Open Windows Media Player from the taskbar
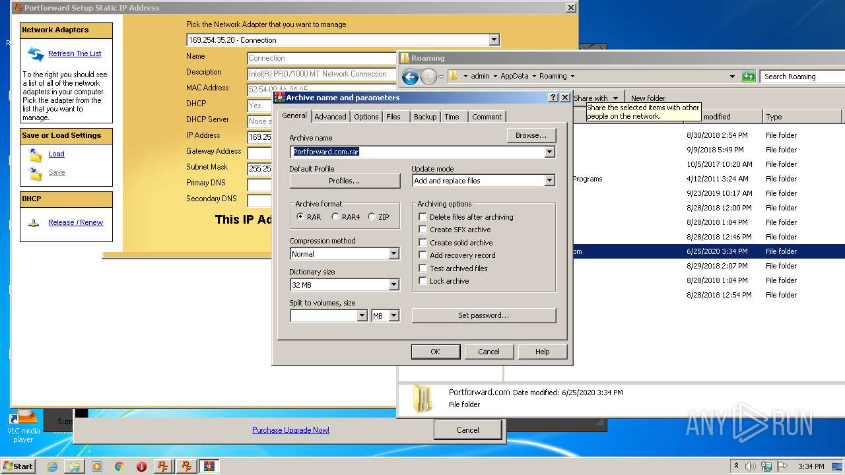Viewport: 845px width, 475px height. pos(97,466)
